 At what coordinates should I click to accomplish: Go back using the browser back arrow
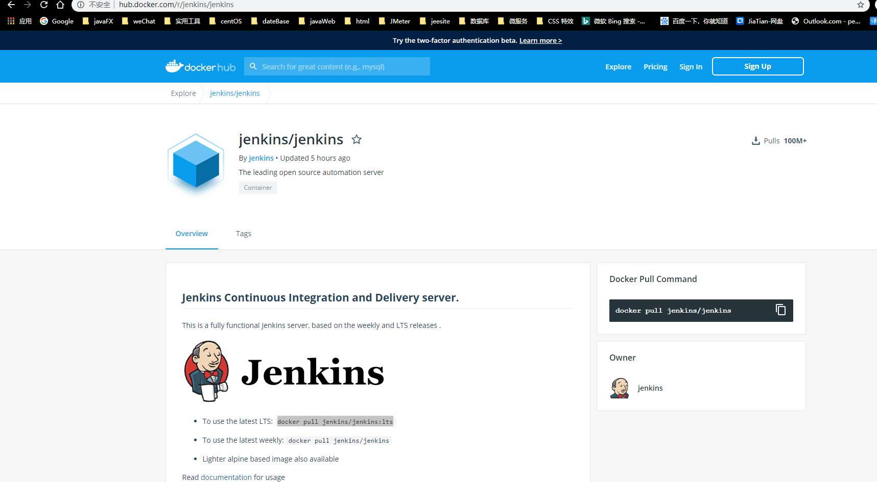click(x=11, y=5)
